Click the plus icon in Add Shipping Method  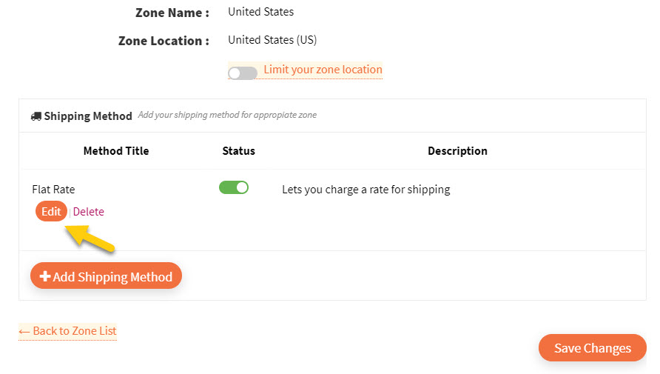tap(45, 276)
